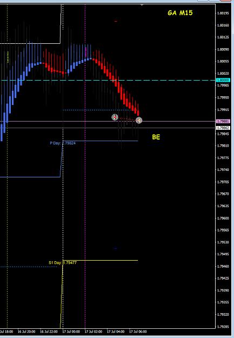234x338 pixels.
Task: Click the 1.79460 price scale value
Action: click(x=223, y=267)
